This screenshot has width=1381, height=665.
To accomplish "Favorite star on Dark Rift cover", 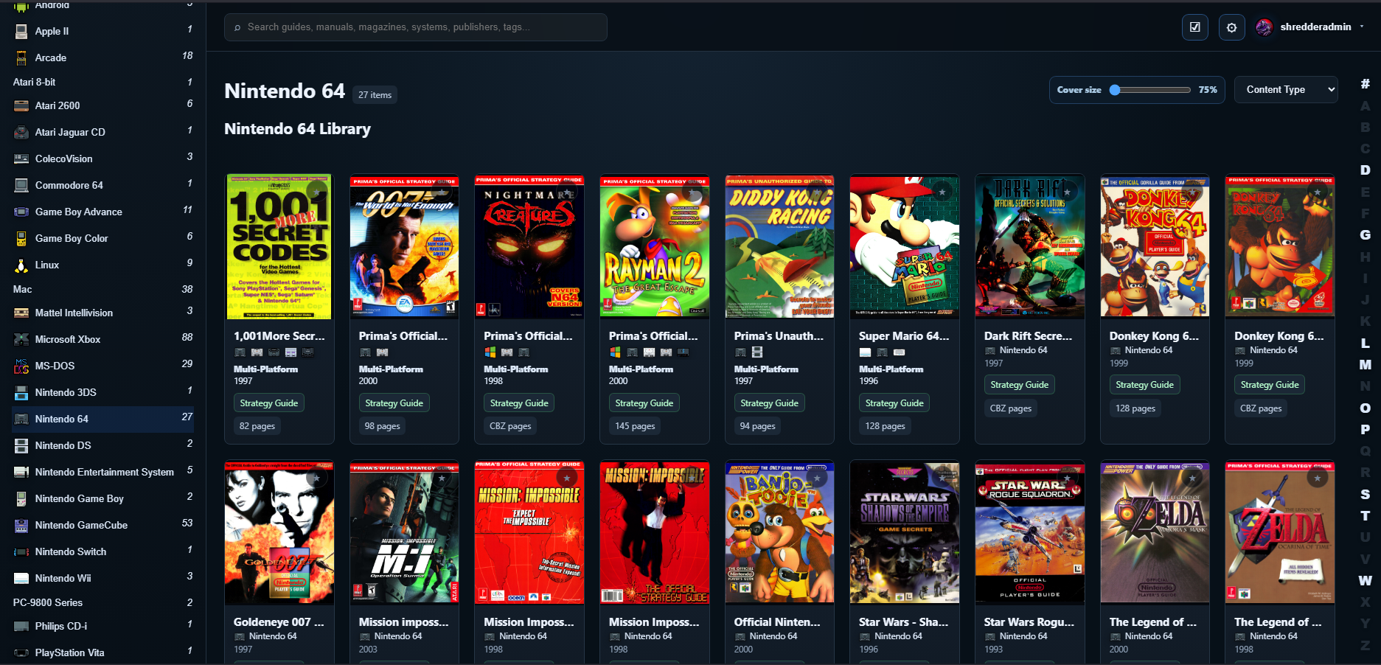I will [x=1068, y=192].
